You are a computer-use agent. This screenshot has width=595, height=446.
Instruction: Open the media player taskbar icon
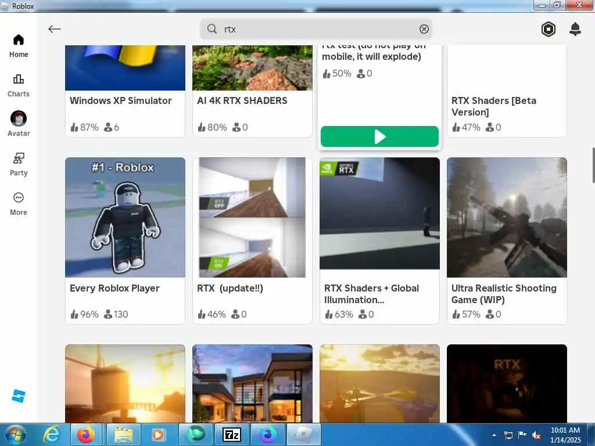[158, 434]
